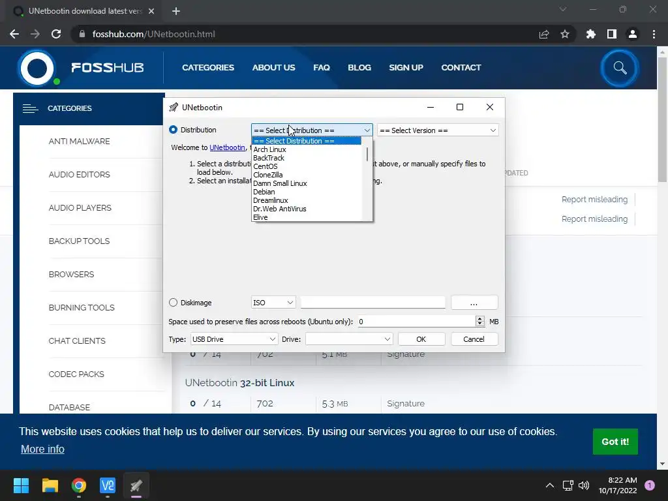This screenshot has height=501, width=668.
Task: View site information lock icon
Action: (82, 34)
